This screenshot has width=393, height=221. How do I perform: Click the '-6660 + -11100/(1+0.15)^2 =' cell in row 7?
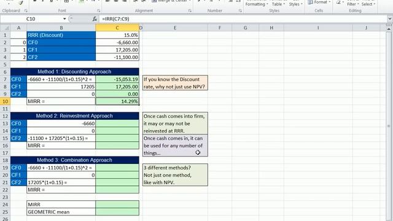(x=61, y=79)
